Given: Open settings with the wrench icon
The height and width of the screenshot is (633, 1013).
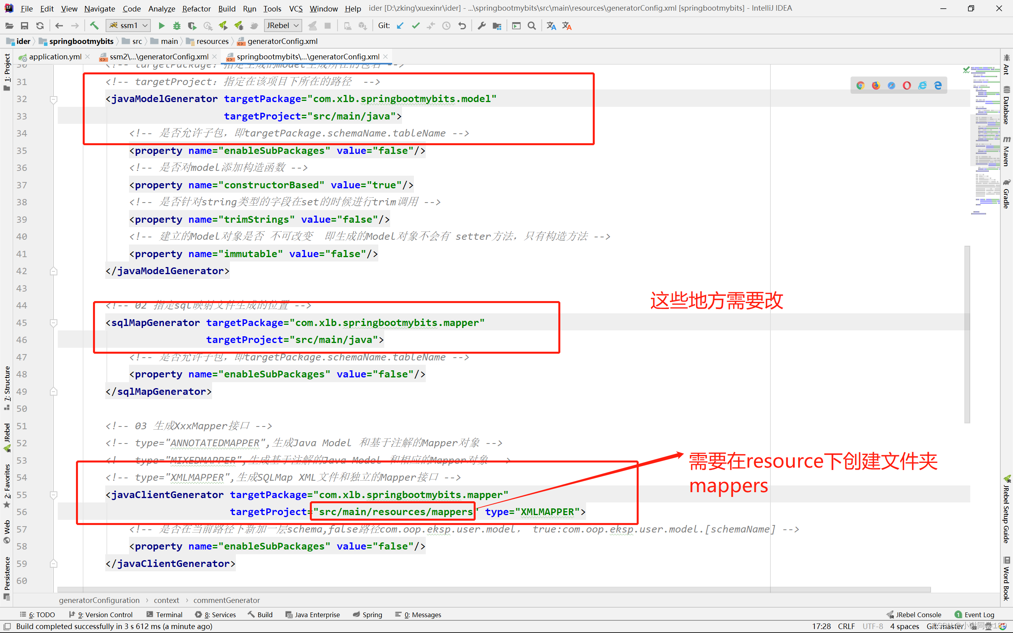Looking at the screenshot, I should 482,26.
